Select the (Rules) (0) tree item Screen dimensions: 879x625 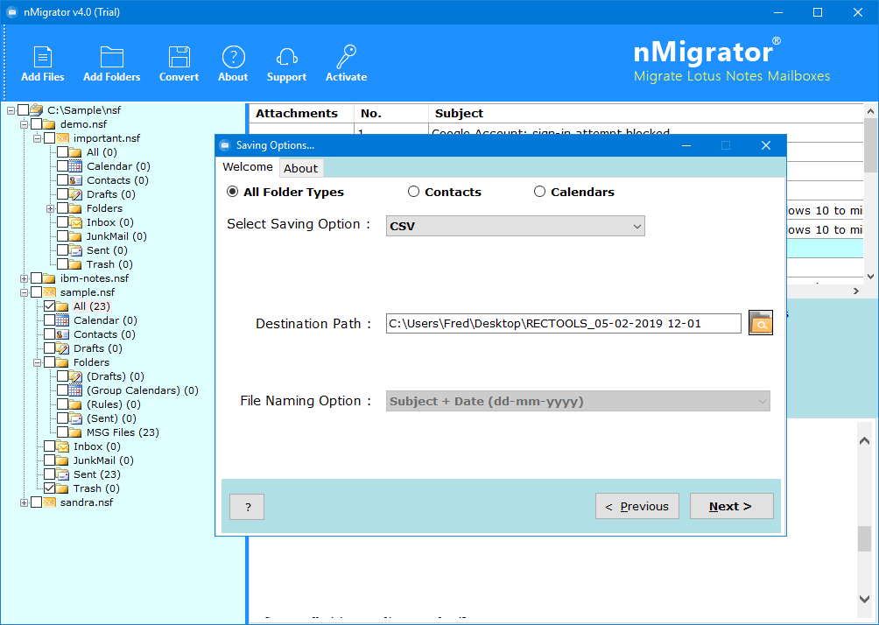click(113, 404)
